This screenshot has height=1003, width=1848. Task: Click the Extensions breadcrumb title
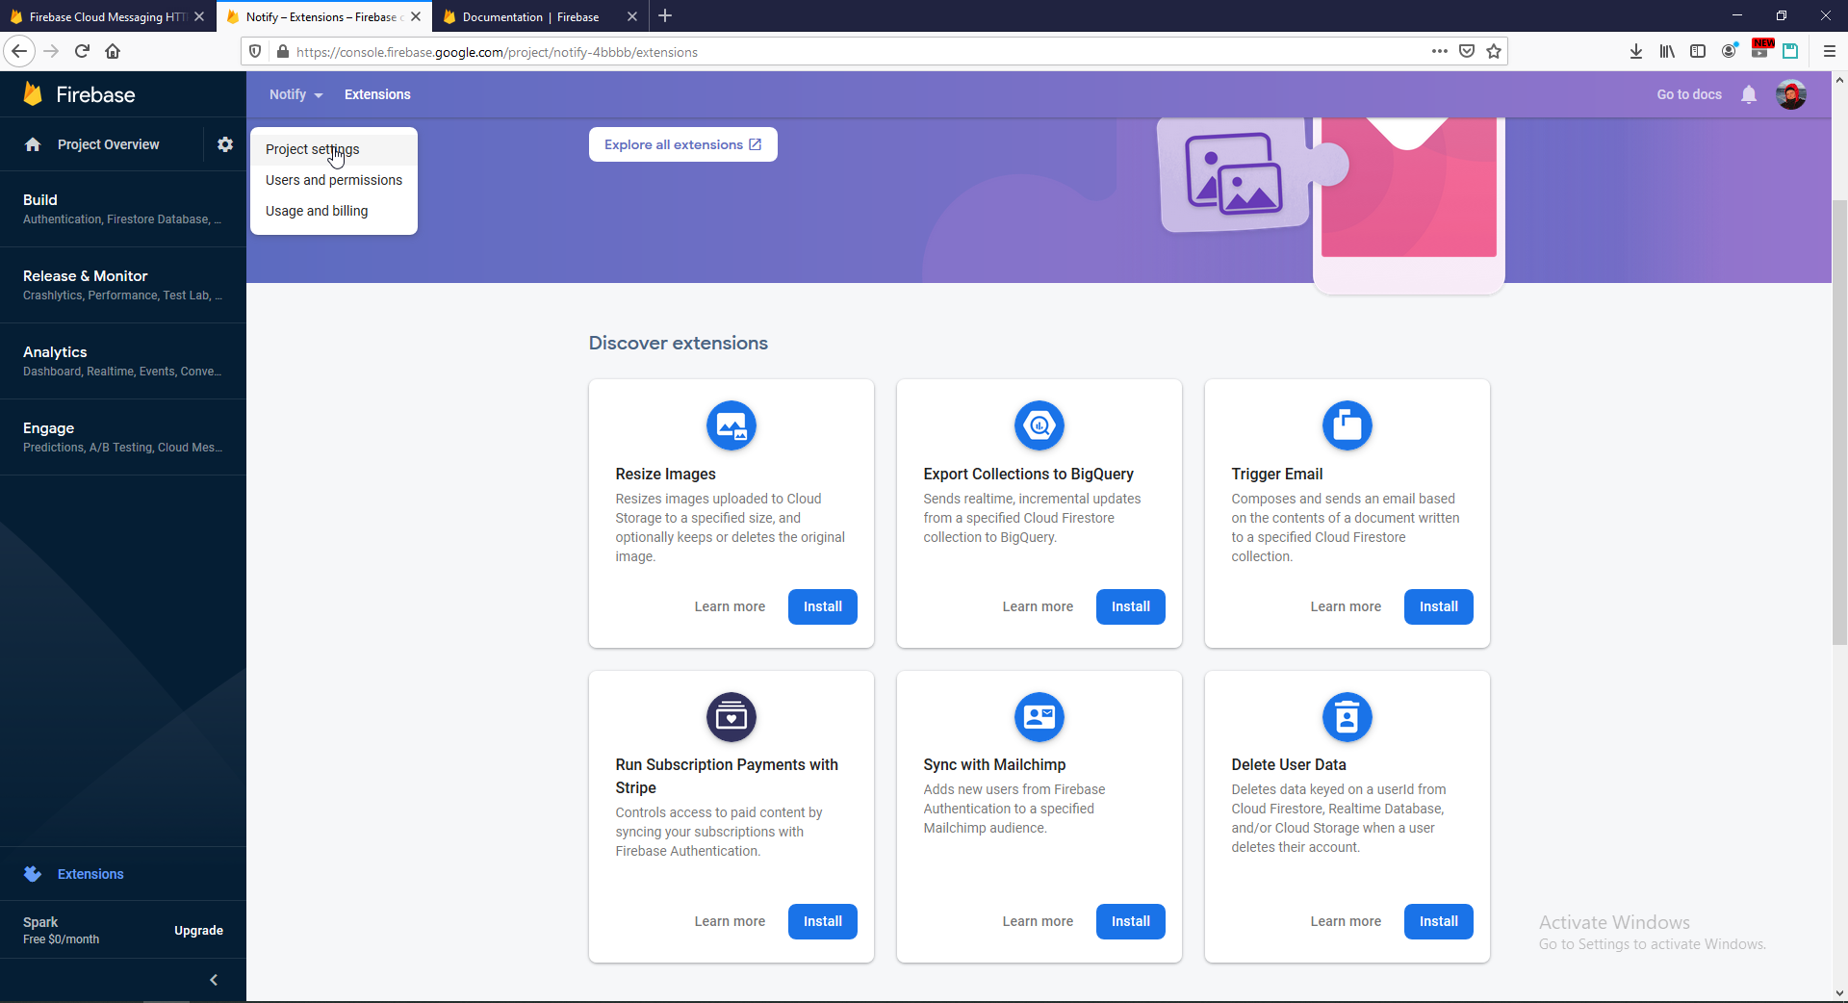click(377, 94)
